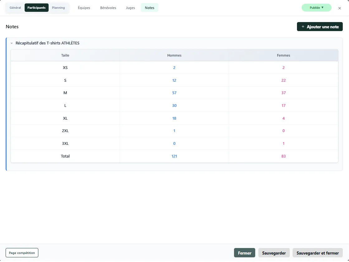Select the Notes sub-tab
This screenshot has height=262, width=349.
point(150,8)
